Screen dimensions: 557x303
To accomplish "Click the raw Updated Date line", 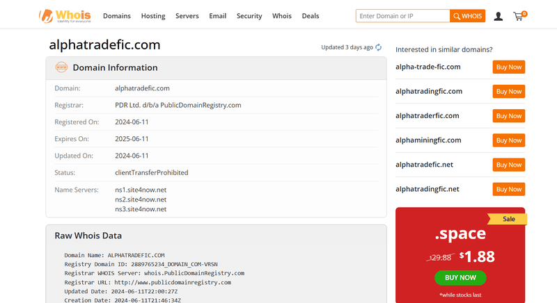I will click(120, 292).
